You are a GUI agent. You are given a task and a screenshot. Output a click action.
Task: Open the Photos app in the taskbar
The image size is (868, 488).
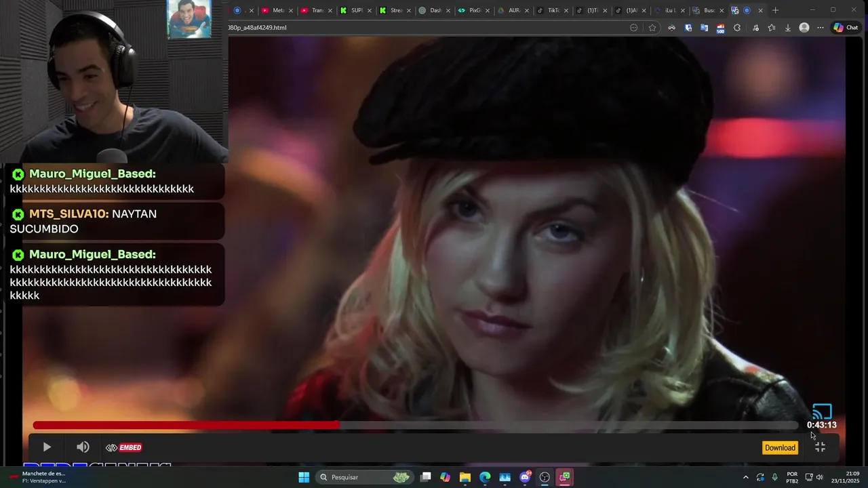tap(505, 477)
